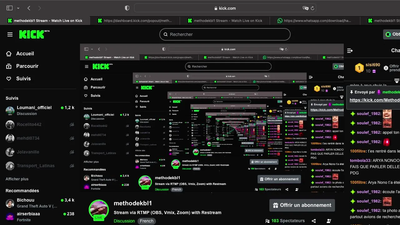Click the full-size 100filtre 't'es rentré dans le' chat message

[x=375, y=151]
